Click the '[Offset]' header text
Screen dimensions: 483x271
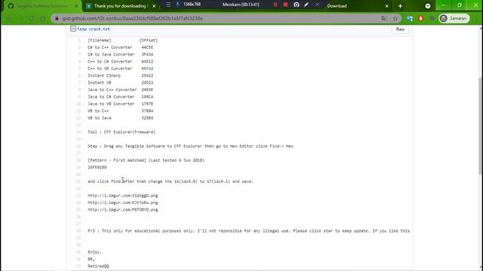149,40
